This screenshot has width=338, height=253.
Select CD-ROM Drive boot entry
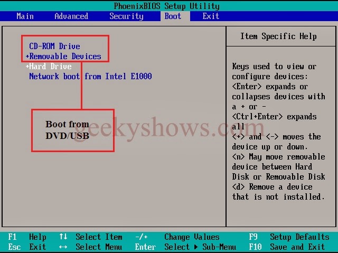click(54, 46)
